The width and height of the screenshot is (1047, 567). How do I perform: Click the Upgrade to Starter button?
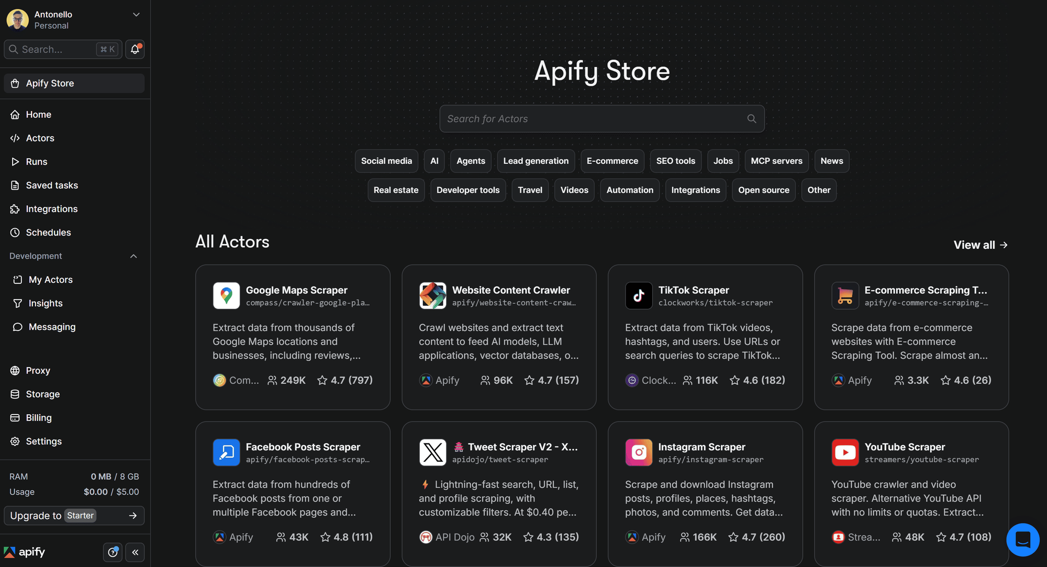pyautogui.click(x=73, y=515)
